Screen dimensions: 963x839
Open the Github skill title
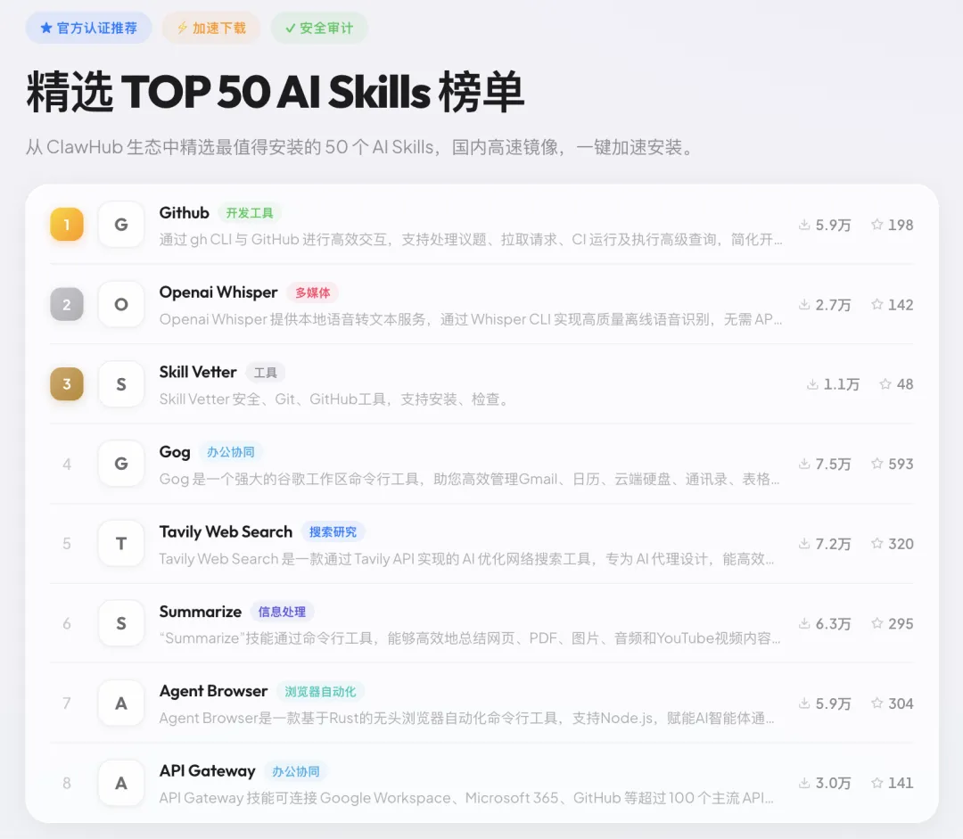click(184, 212)
